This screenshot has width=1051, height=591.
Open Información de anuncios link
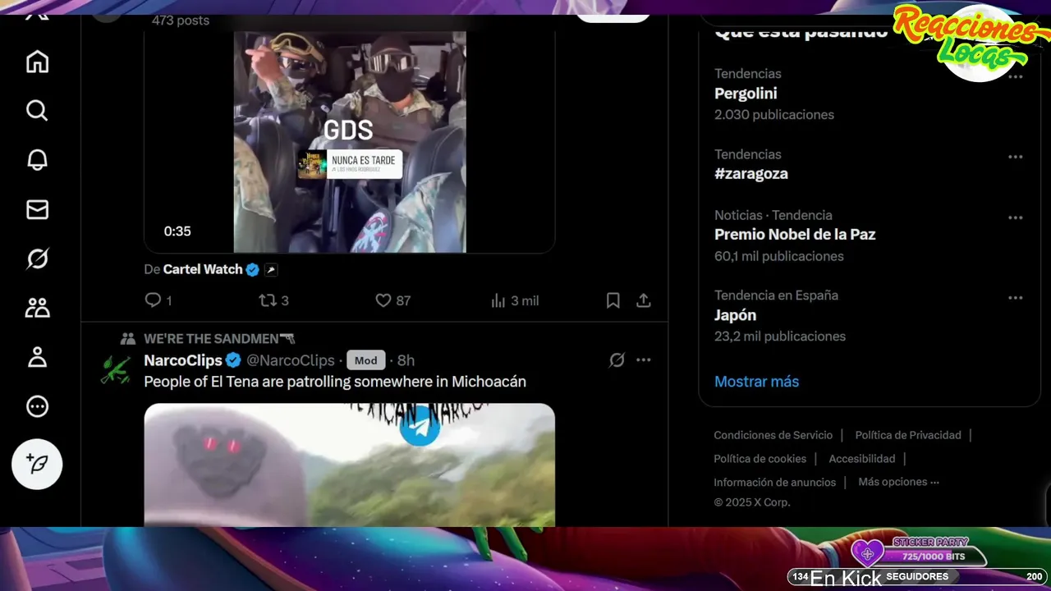click(x=774, y=483)
